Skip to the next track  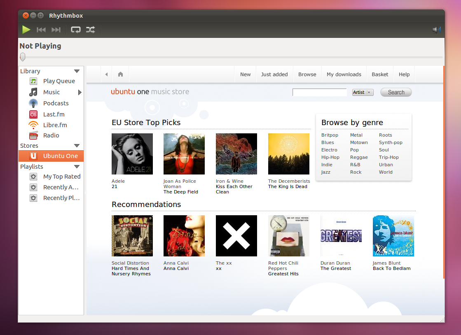pyautogui.click(x=56, y=30)
